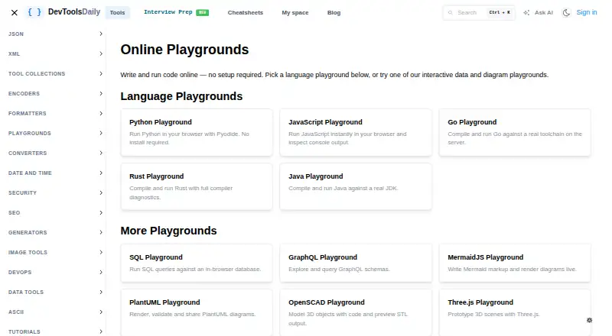Expand the Encoders sidebar category
This screenshot has height=336, width=612.
pos(55,94)
